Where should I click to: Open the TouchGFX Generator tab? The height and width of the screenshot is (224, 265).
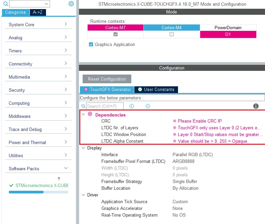[107, 90]
